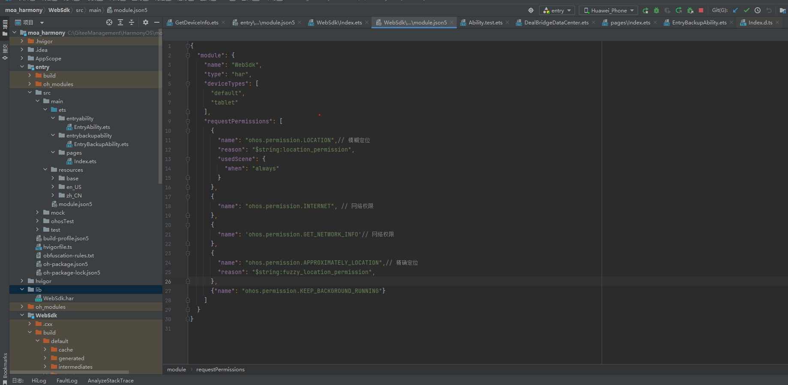
Task: Click WebSdk in the navigation breadcrumb
Action: [59, 10]
